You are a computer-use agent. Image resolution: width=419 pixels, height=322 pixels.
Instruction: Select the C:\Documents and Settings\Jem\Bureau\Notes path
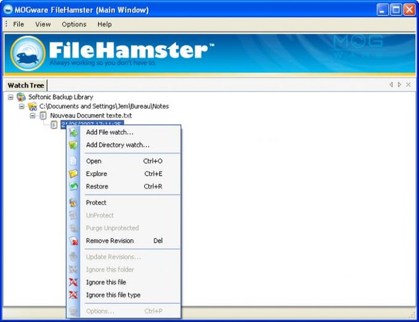(104, 107)
